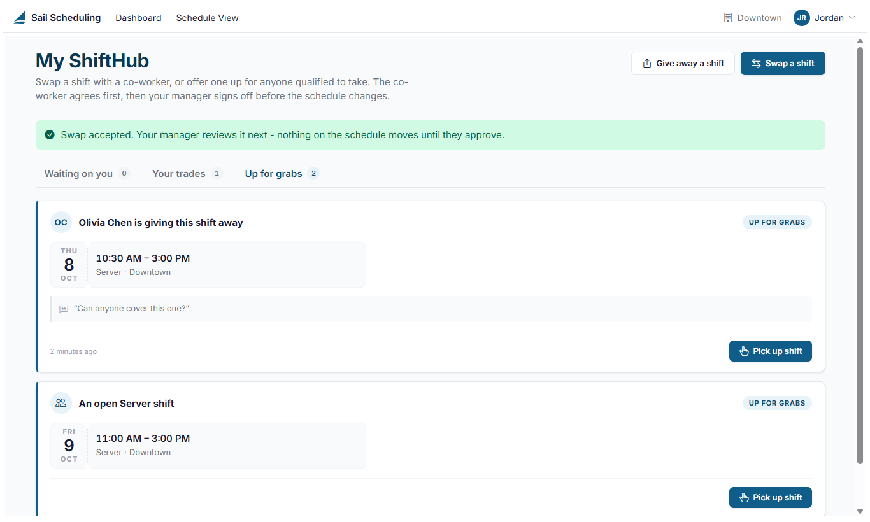Screen dimensions: 870x522
Task: Pick up Olivia Chen's Thursday shift
Action: tap(771, 351)
